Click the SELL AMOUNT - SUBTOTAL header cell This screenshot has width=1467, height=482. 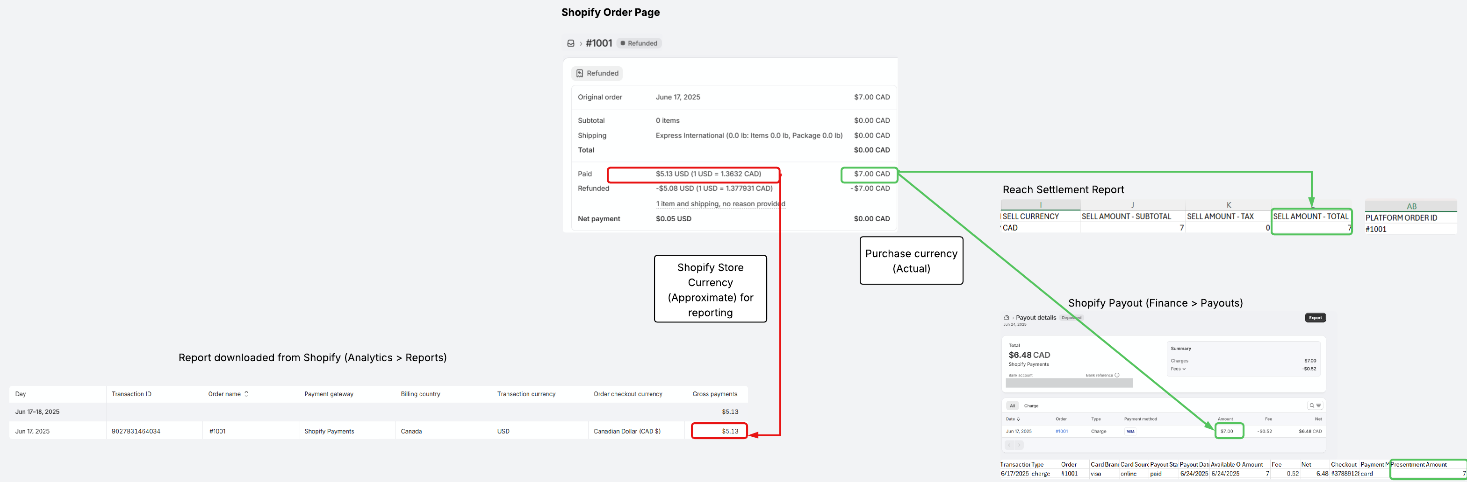[1132, 217]
